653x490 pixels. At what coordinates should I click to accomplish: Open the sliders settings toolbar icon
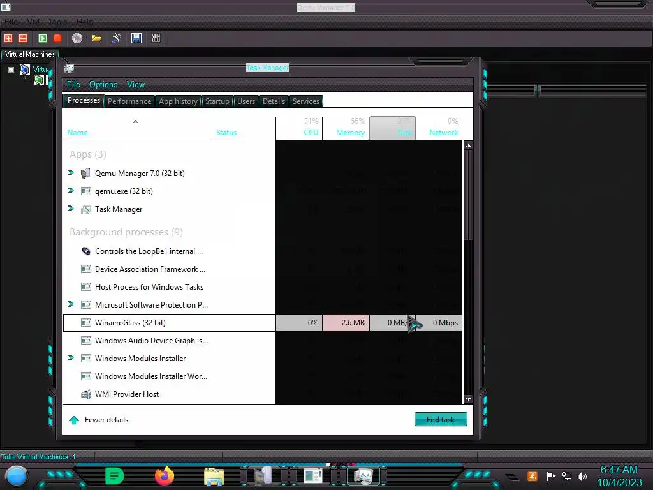click(156, 38)
